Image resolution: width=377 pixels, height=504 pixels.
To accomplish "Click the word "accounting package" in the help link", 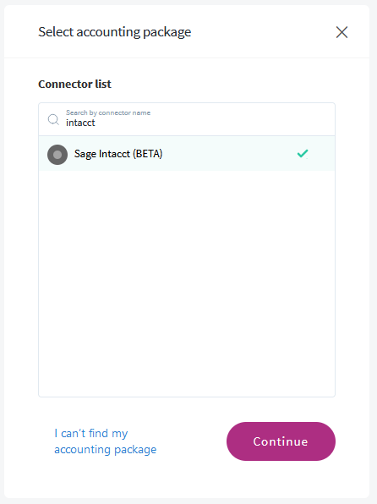I will click(105, 449).
